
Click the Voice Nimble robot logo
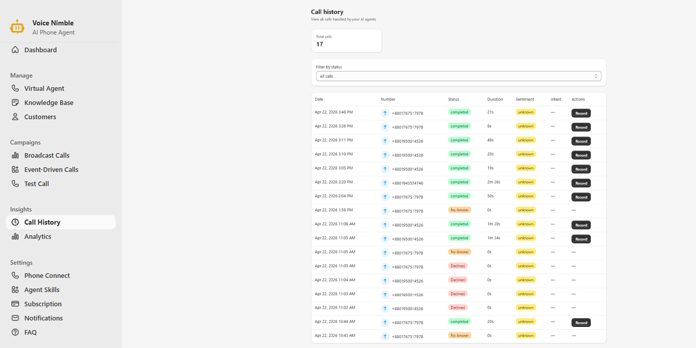(x=17, y=27)
